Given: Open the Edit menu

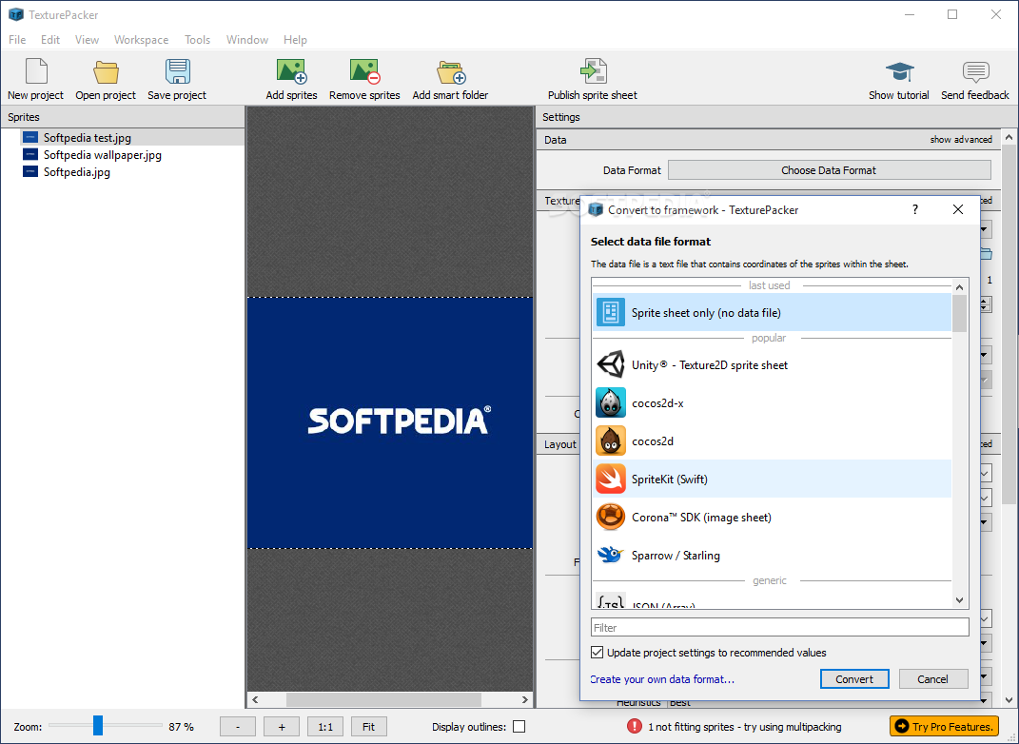Looking at the screenshot, I should 50,40.
